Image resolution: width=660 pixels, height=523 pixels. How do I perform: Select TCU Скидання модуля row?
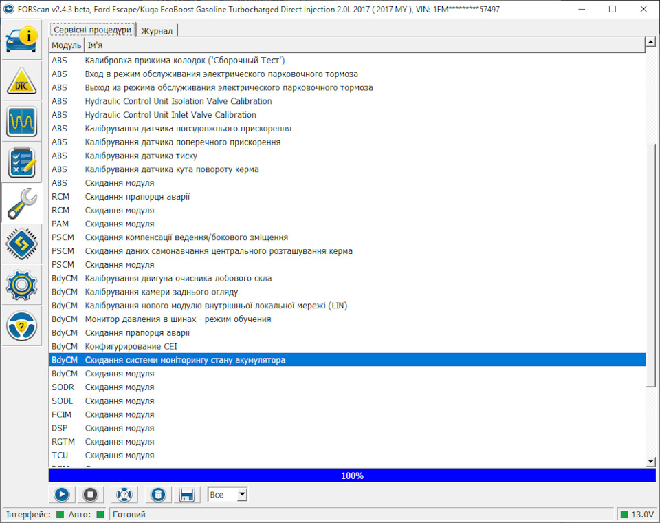pos(347,456)
